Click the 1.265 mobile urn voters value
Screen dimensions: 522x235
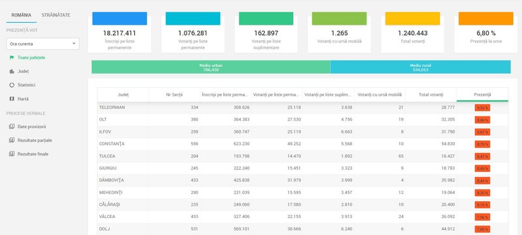[x=339, y=33]
